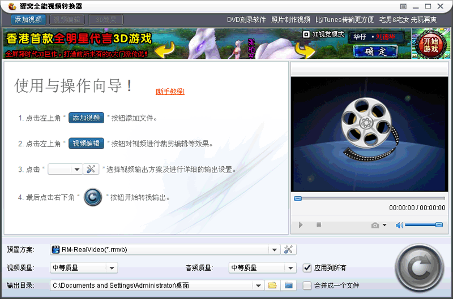The height and width of the screenshot is (299, 453).
Task: Open the 预置方案 RM-RealVideo dropdown
Action: [x=275, y=250]
